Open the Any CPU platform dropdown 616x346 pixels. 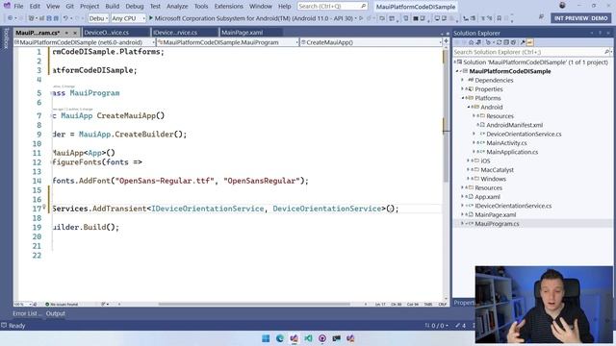[x=128, y=18]
